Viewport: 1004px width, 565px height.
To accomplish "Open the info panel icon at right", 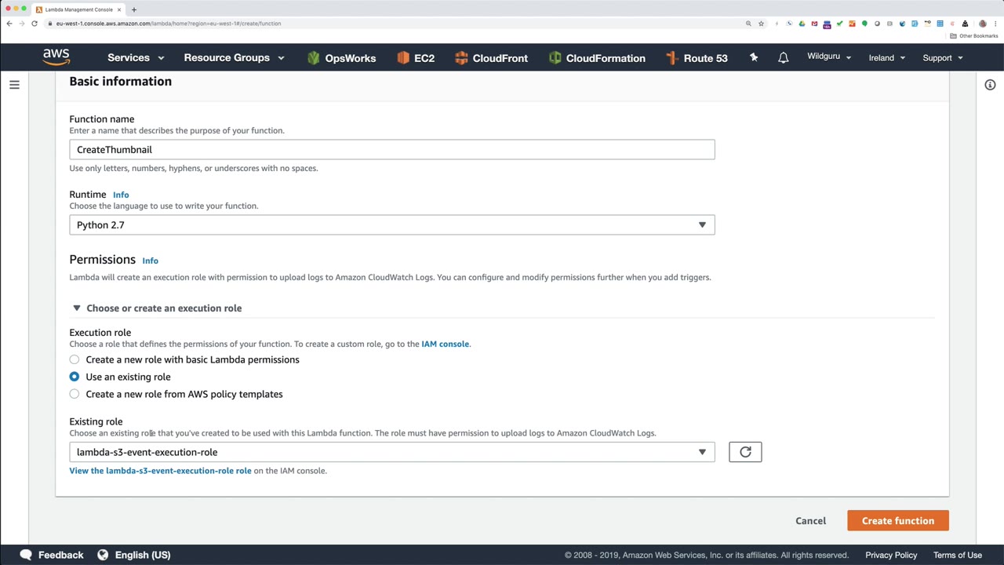I will (x=990, y=85).
